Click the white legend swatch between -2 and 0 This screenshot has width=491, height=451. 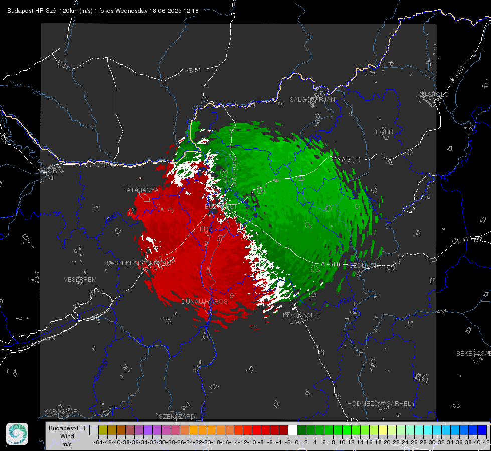(292, 430)
